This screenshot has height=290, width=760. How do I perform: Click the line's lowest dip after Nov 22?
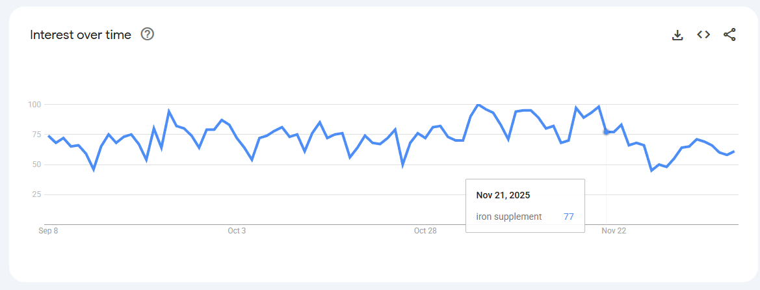pyautogui.click(x=651, y=170)
